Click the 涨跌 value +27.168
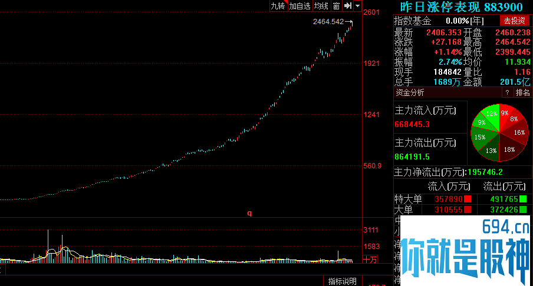 pos(446,42)
